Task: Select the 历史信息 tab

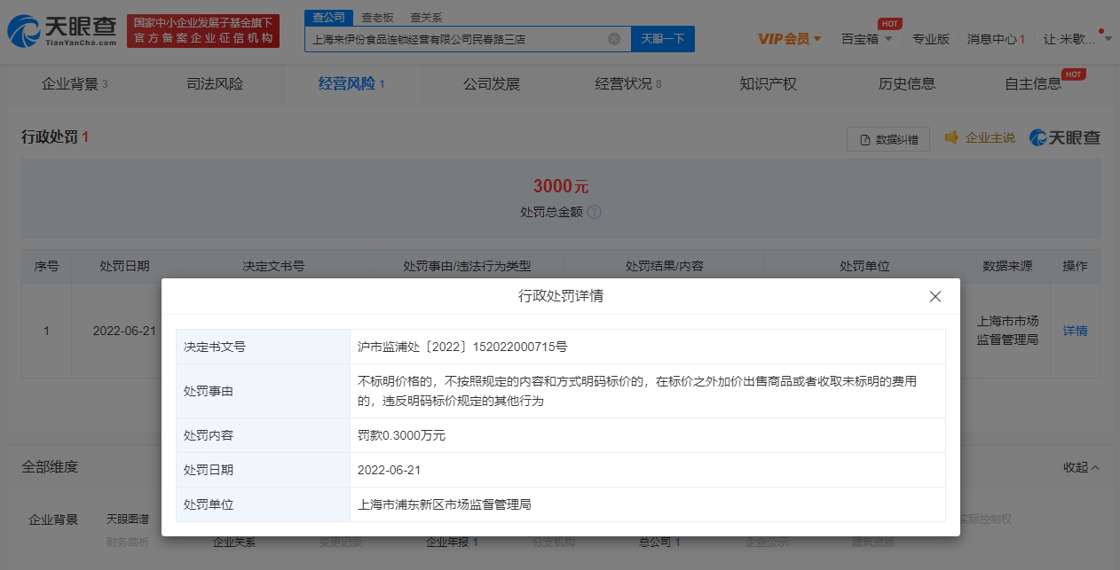Action: (x=907, y=84)
